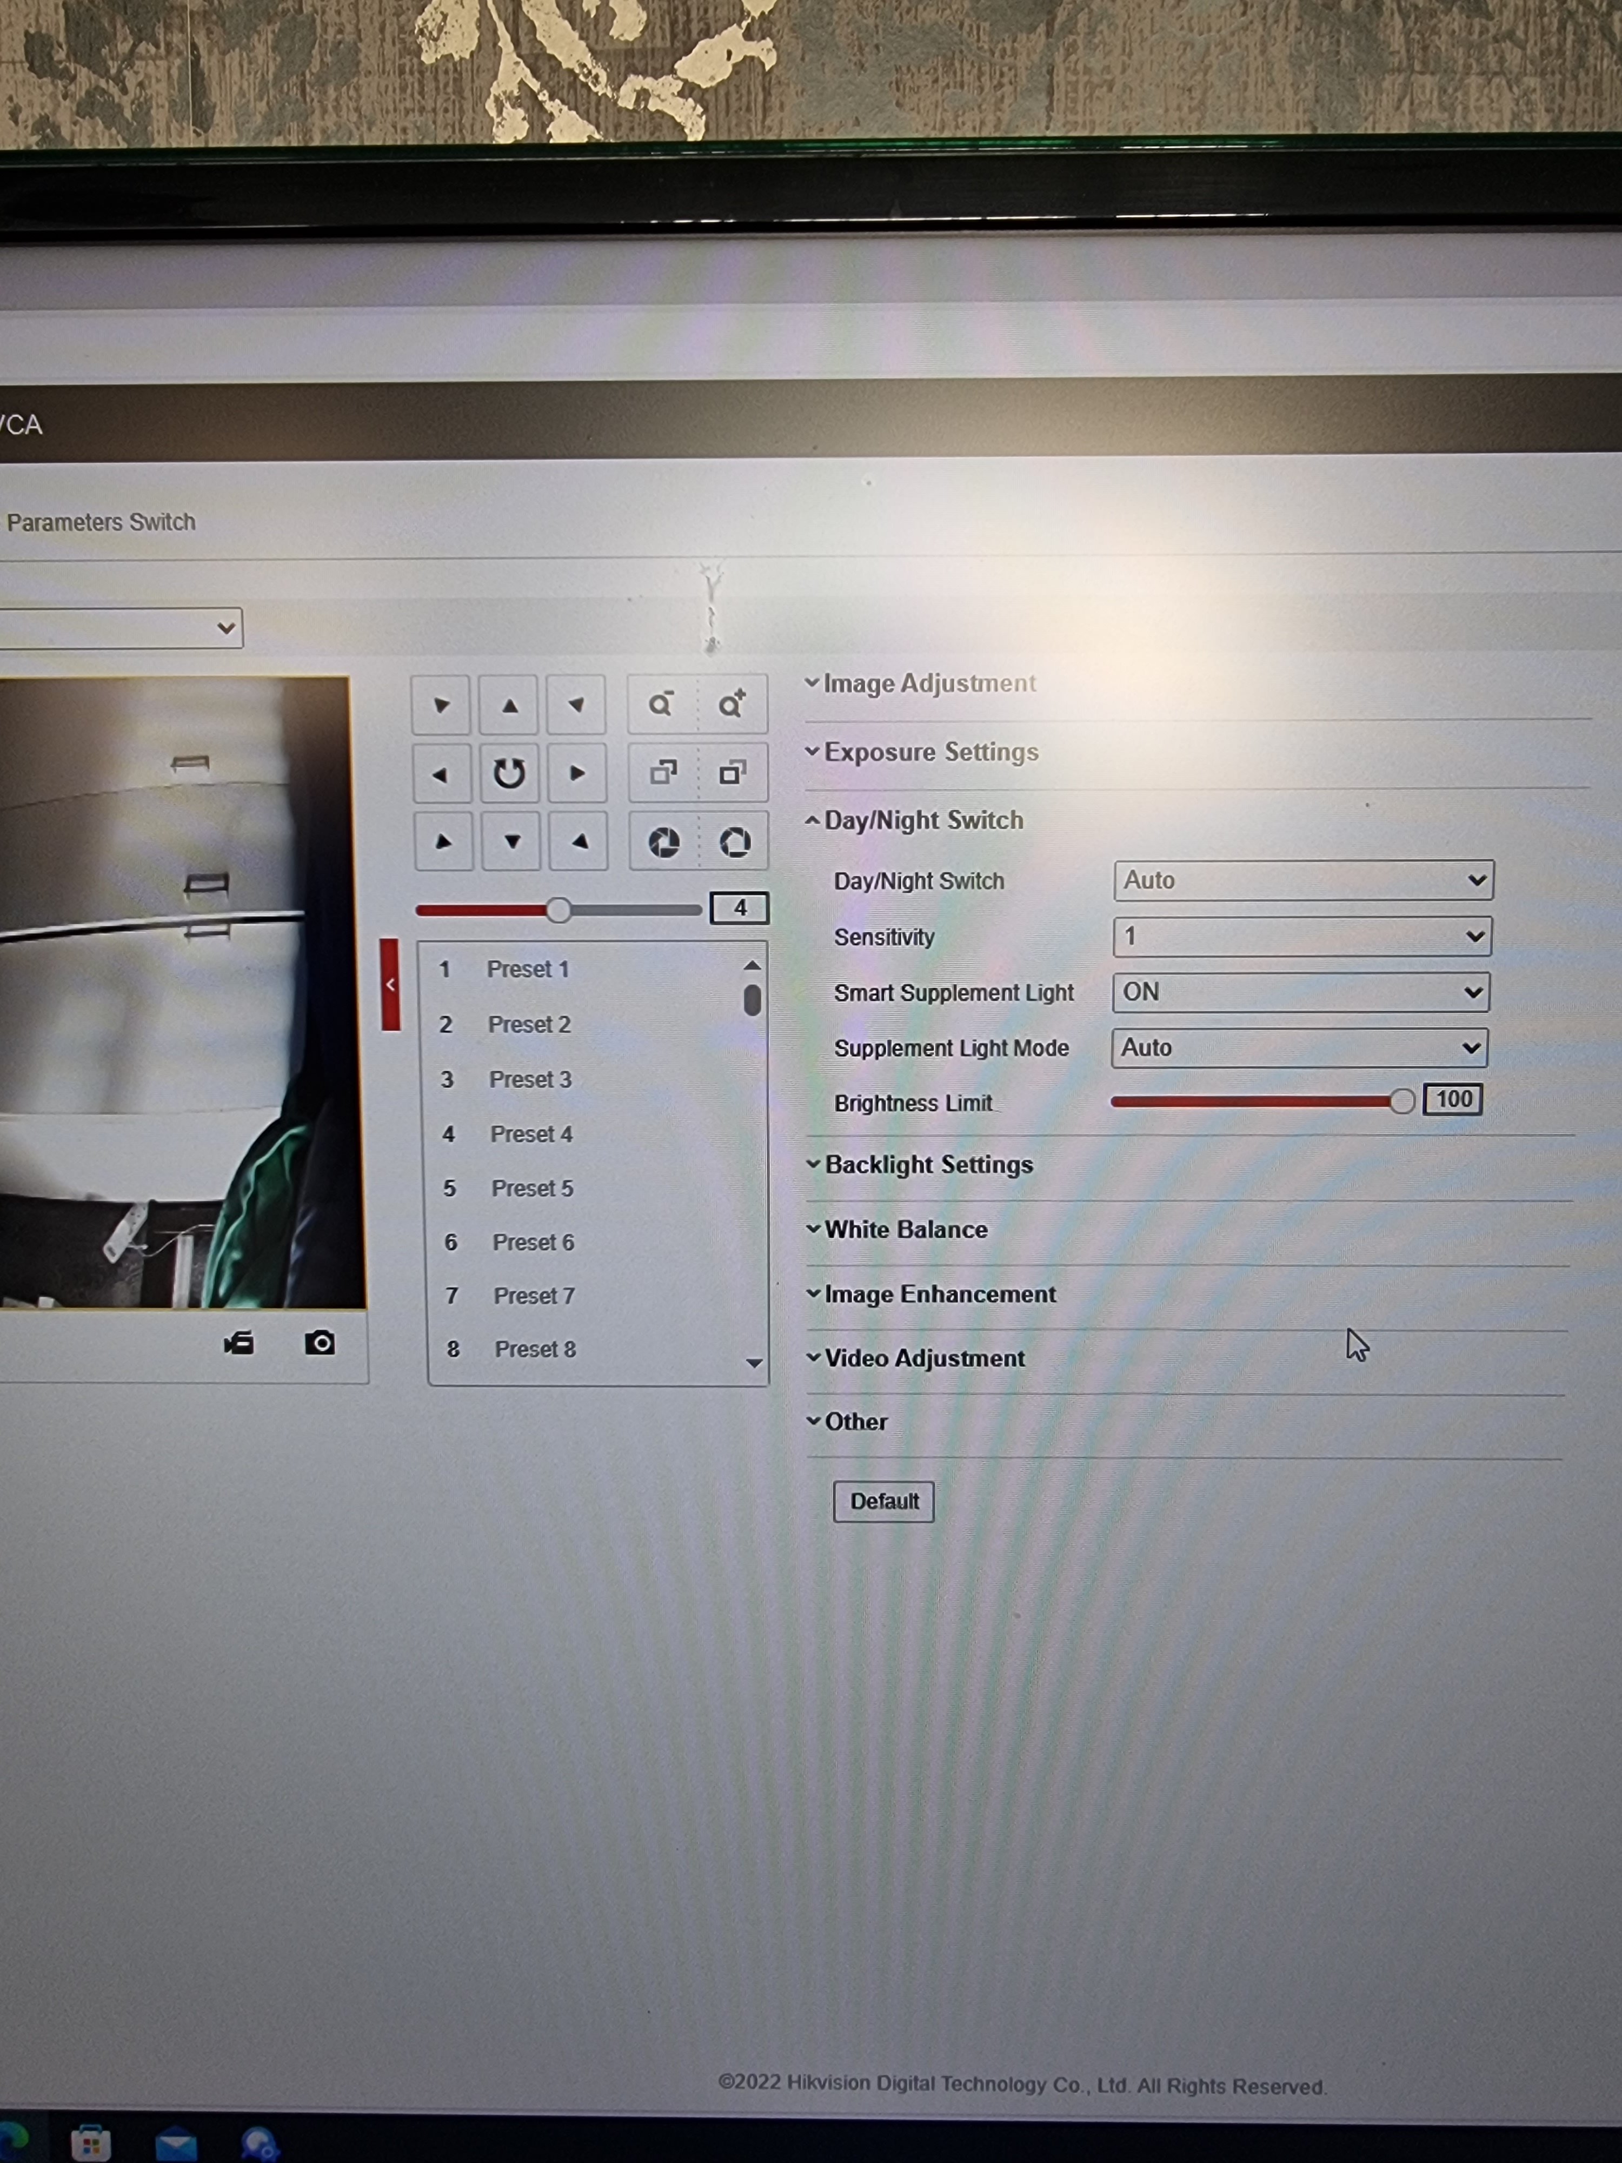Click the PTZ tilt down arrow

[x=511, y=842]
